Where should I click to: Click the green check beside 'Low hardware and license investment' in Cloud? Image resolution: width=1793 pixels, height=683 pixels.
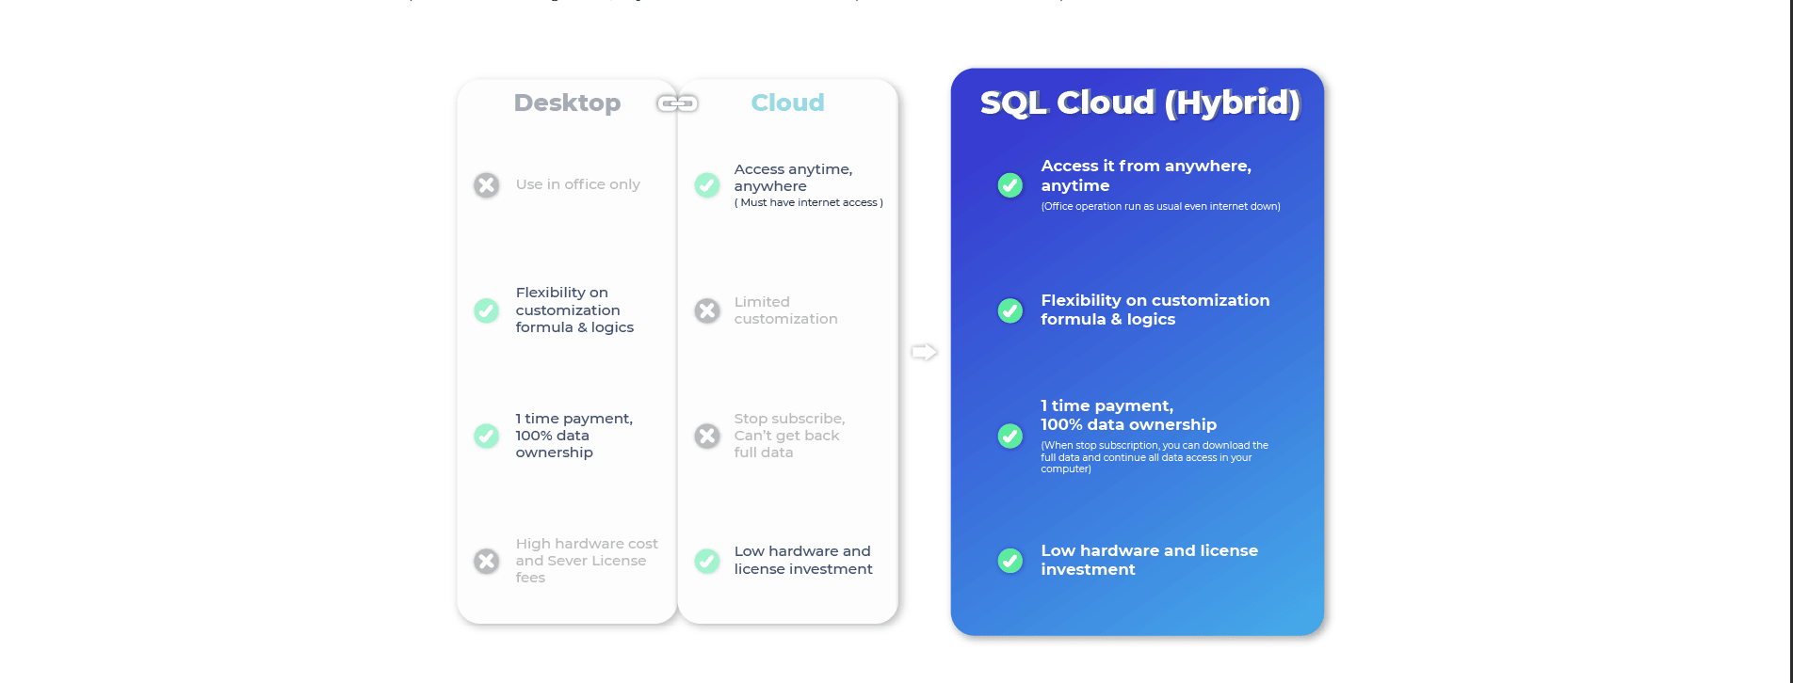pyautogui.click(x=707, y=562)
